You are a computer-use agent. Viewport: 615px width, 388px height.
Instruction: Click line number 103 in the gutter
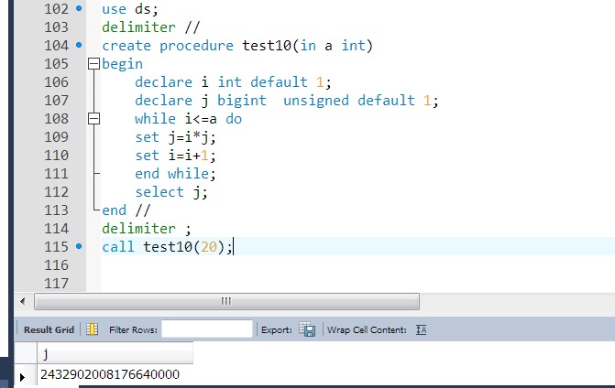57,27
